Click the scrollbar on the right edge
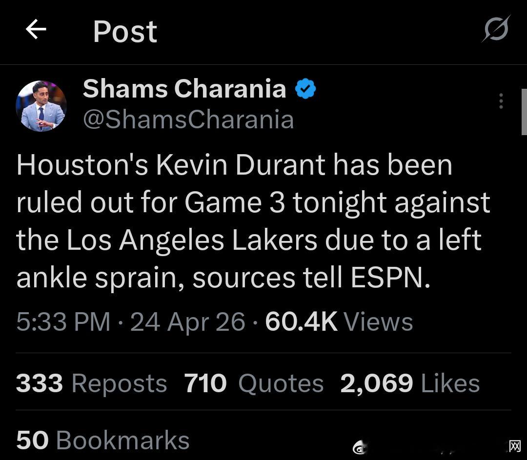The image size is (527, 460). pyautogui.click(x=524, y=112)
